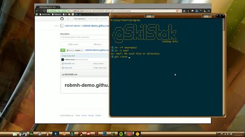This screenshot has height=137, width=245.
Task: Open the Security footer link
Action: pos(91,116)
